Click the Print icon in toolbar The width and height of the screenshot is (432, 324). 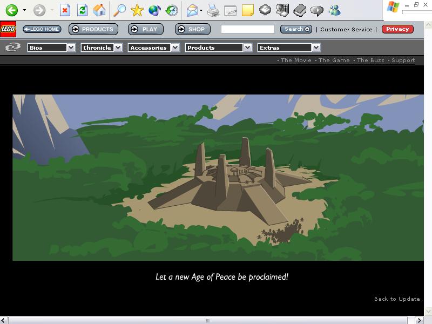(x=213, y=10)
